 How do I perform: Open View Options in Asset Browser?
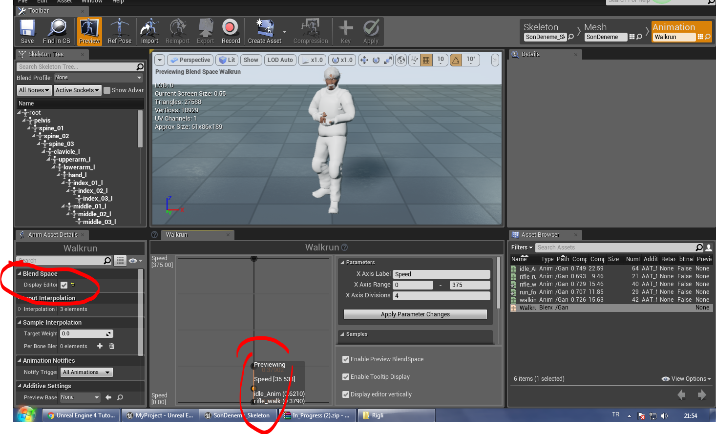pos(686,379)
